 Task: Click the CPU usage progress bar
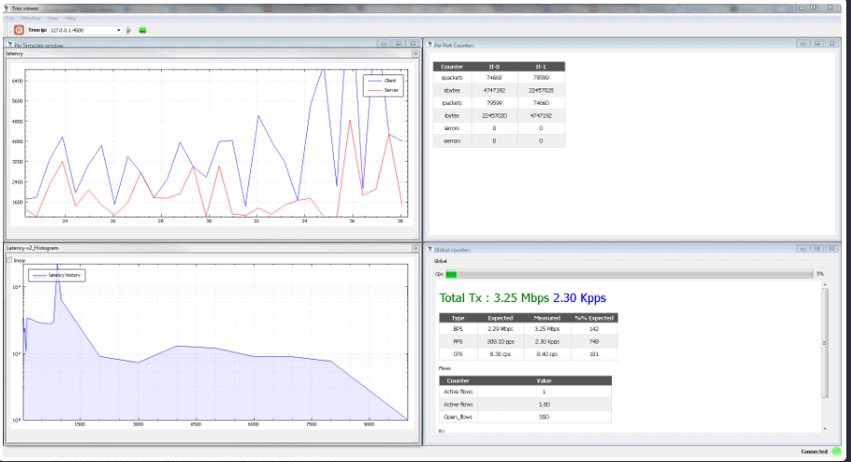pos(629,274)
